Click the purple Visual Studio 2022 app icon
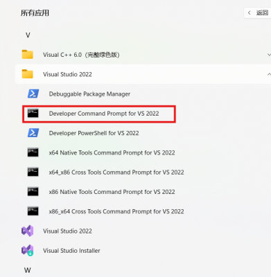This screenshot has height=277, width=271. tap(28, 231)
